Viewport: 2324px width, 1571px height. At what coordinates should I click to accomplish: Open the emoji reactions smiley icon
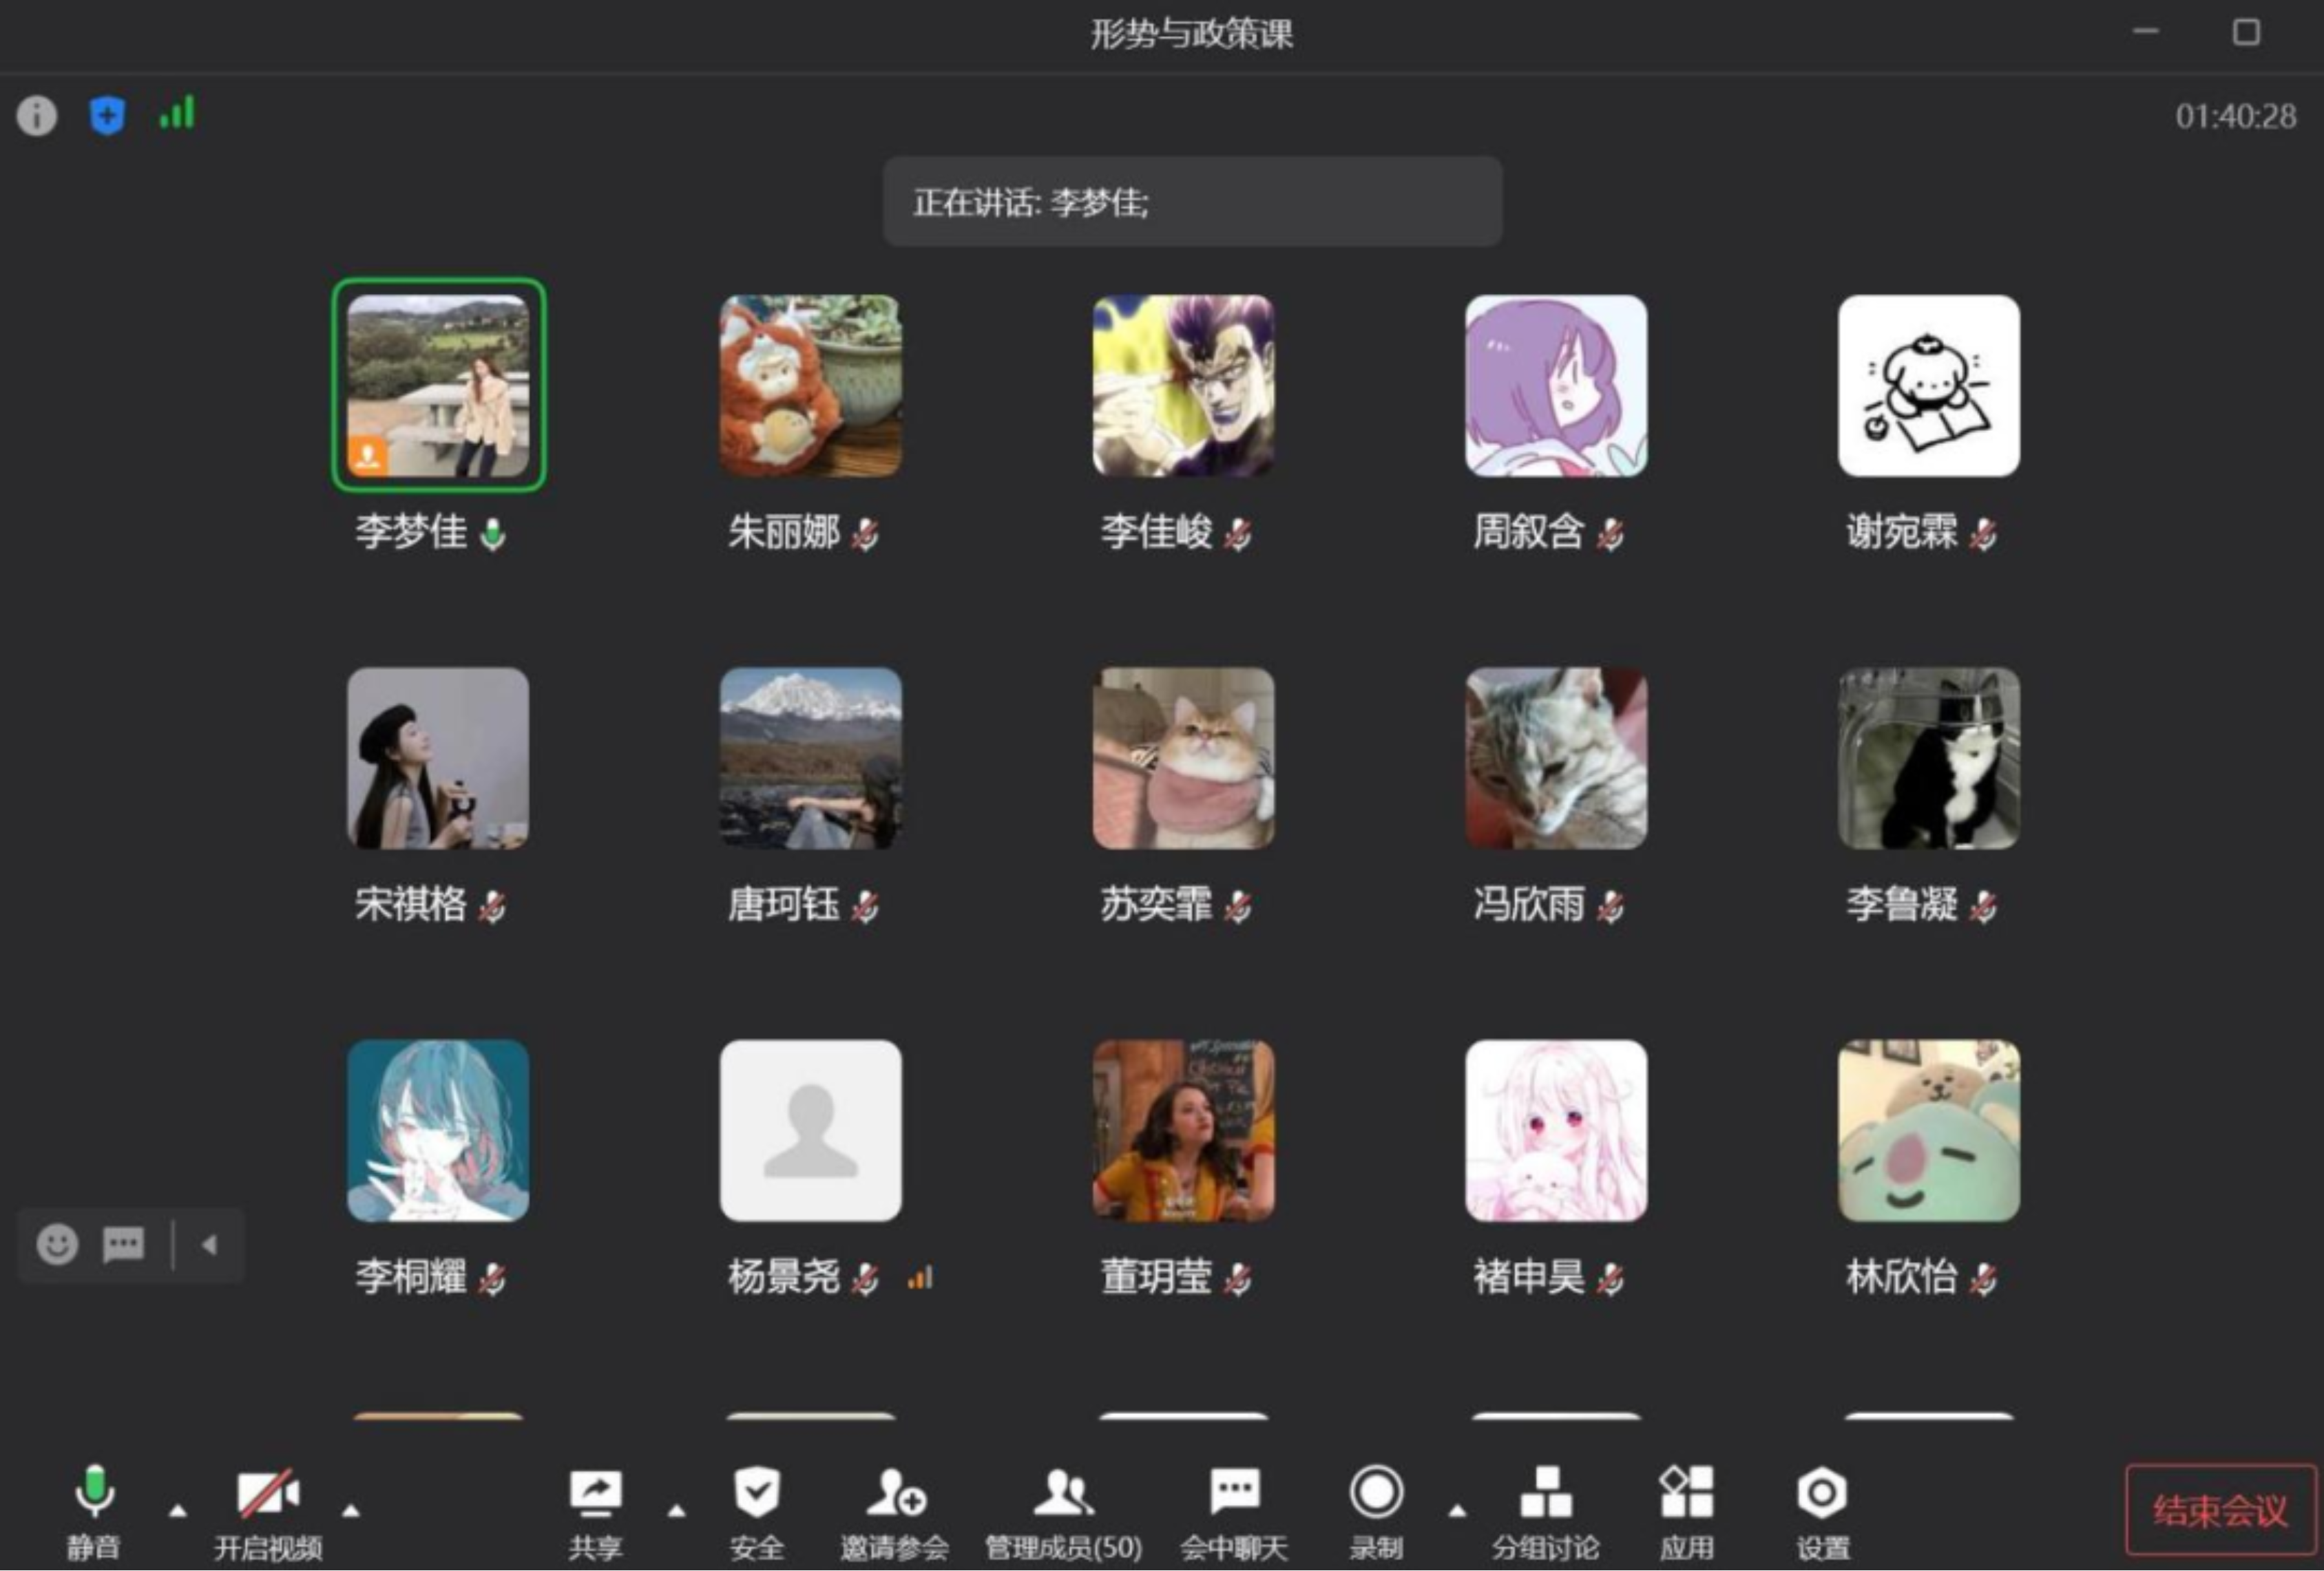click(57, 1245)
